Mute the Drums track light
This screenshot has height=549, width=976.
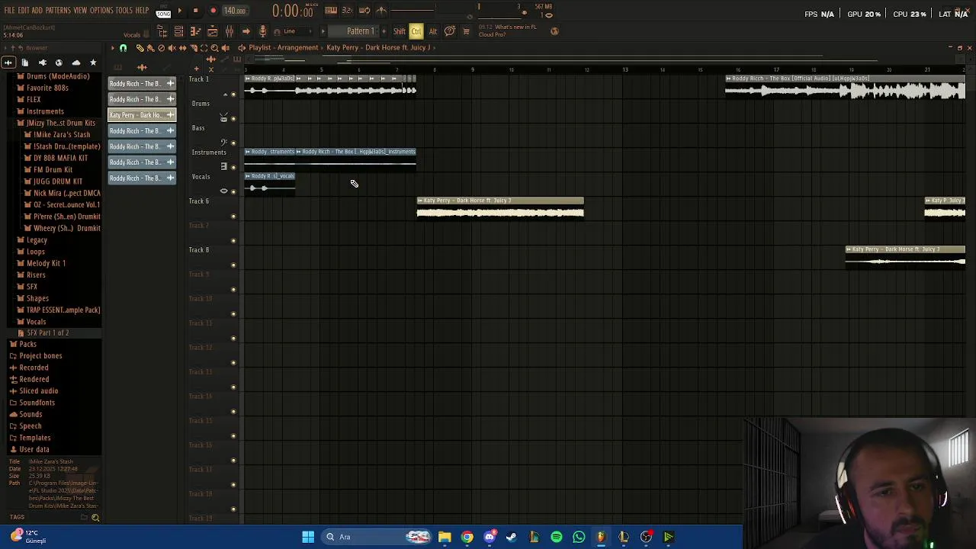pos(233,119)
